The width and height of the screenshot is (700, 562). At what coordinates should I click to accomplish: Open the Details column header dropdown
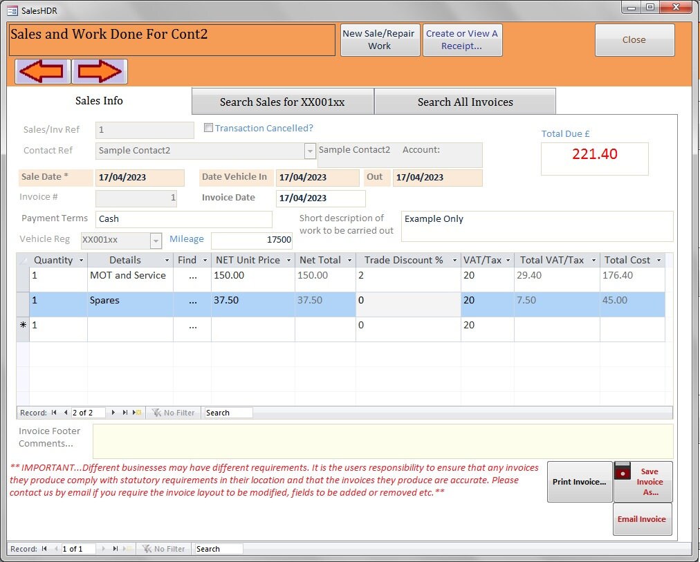166,260
